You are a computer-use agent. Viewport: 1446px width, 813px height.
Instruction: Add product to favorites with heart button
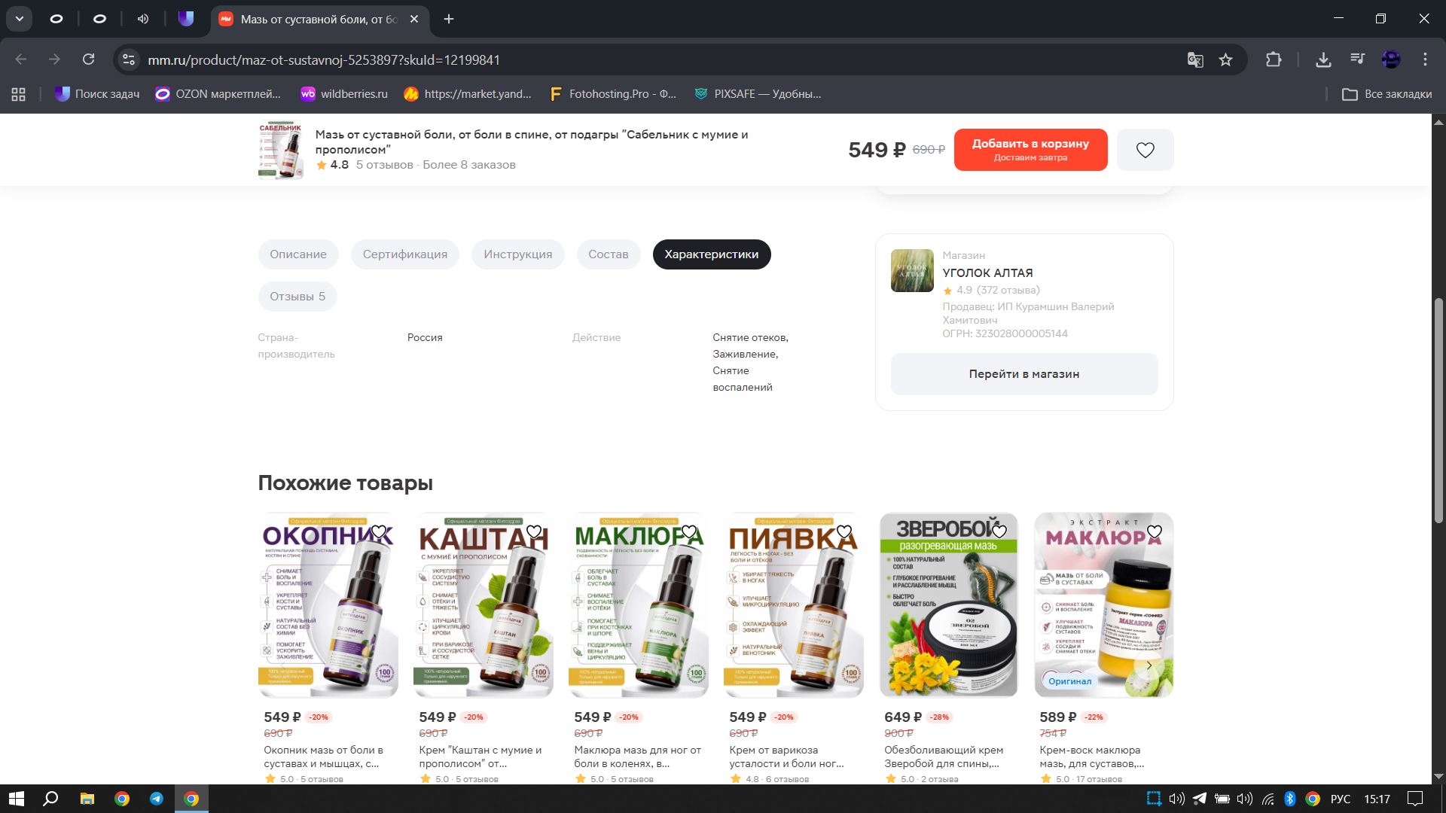1145,150
